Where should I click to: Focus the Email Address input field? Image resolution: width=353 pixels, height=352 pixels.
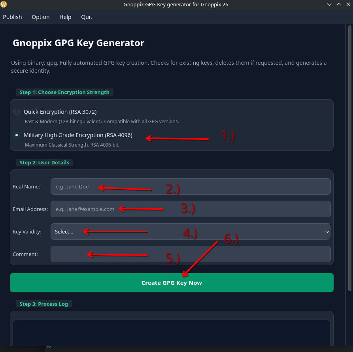(x=190, y=209)
